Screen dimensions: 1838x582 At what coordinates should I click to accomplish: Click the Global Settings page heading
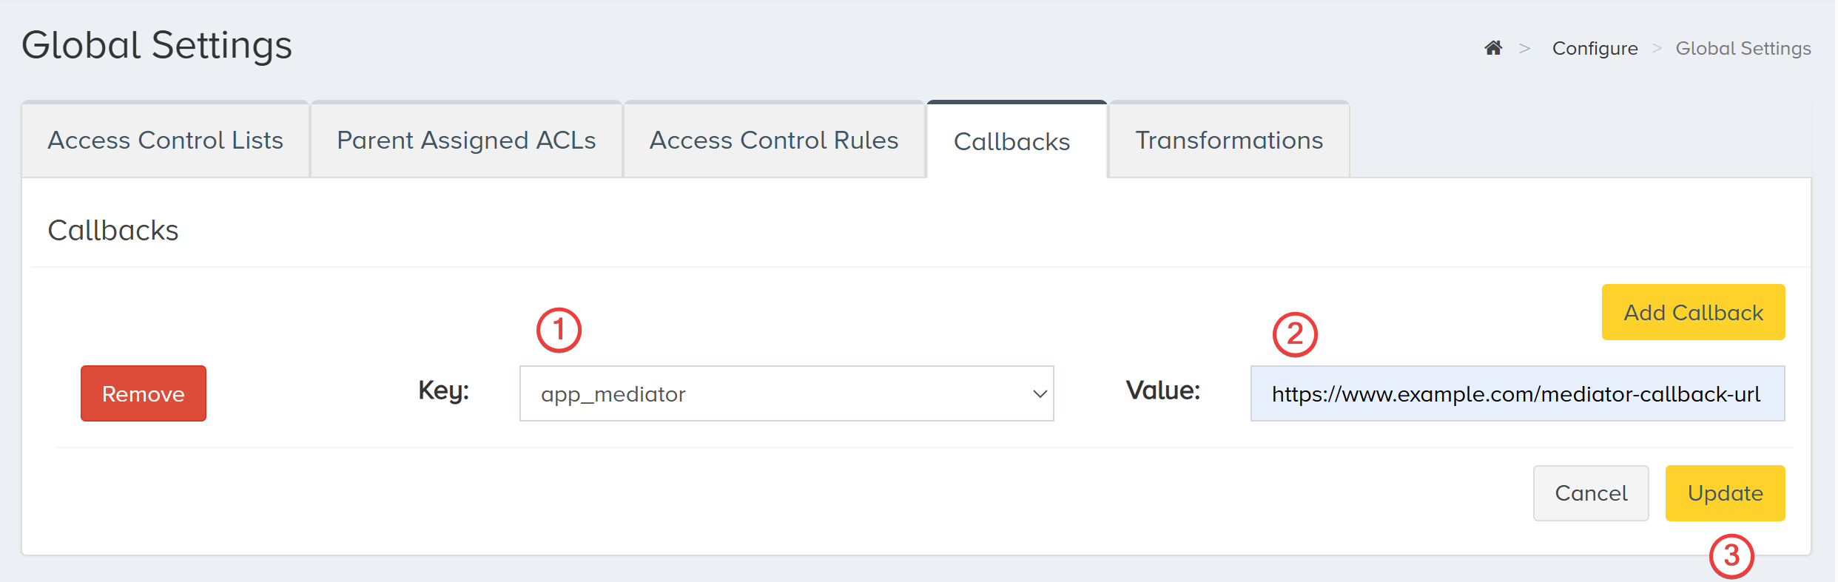pyautogui.click(x=156, y=44)
